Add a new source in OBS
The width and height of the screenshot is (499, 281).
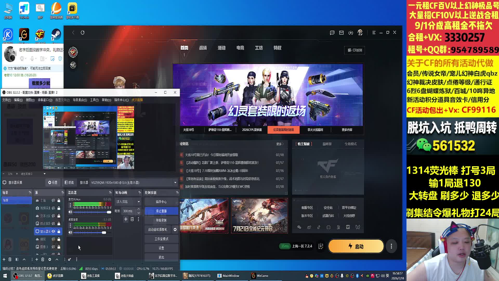pyautogui.click(x=37, y=259)
